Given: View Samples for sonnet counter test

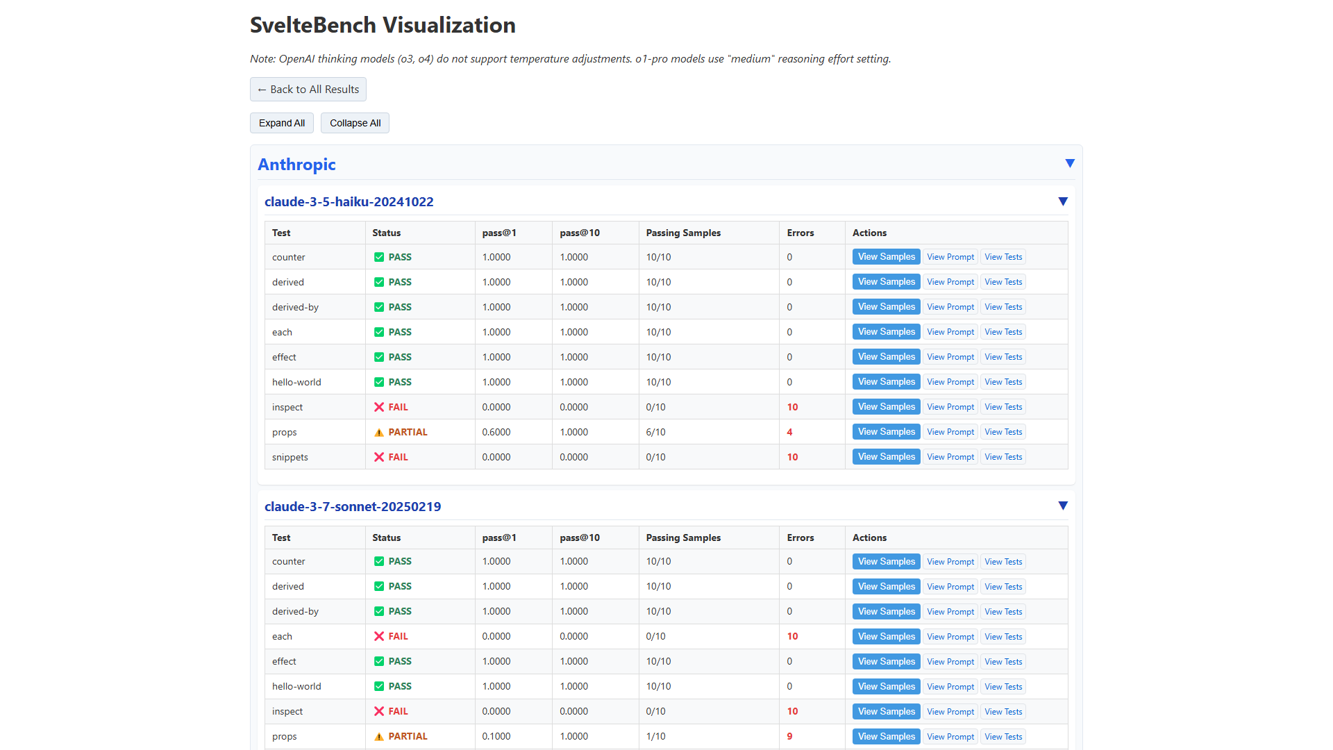Looking at the screenshot, I should coord(886,562).
